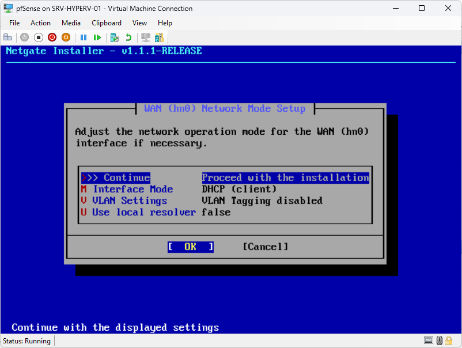
Task: Open the Clipboard menu
Action: (x=106, y=23)
